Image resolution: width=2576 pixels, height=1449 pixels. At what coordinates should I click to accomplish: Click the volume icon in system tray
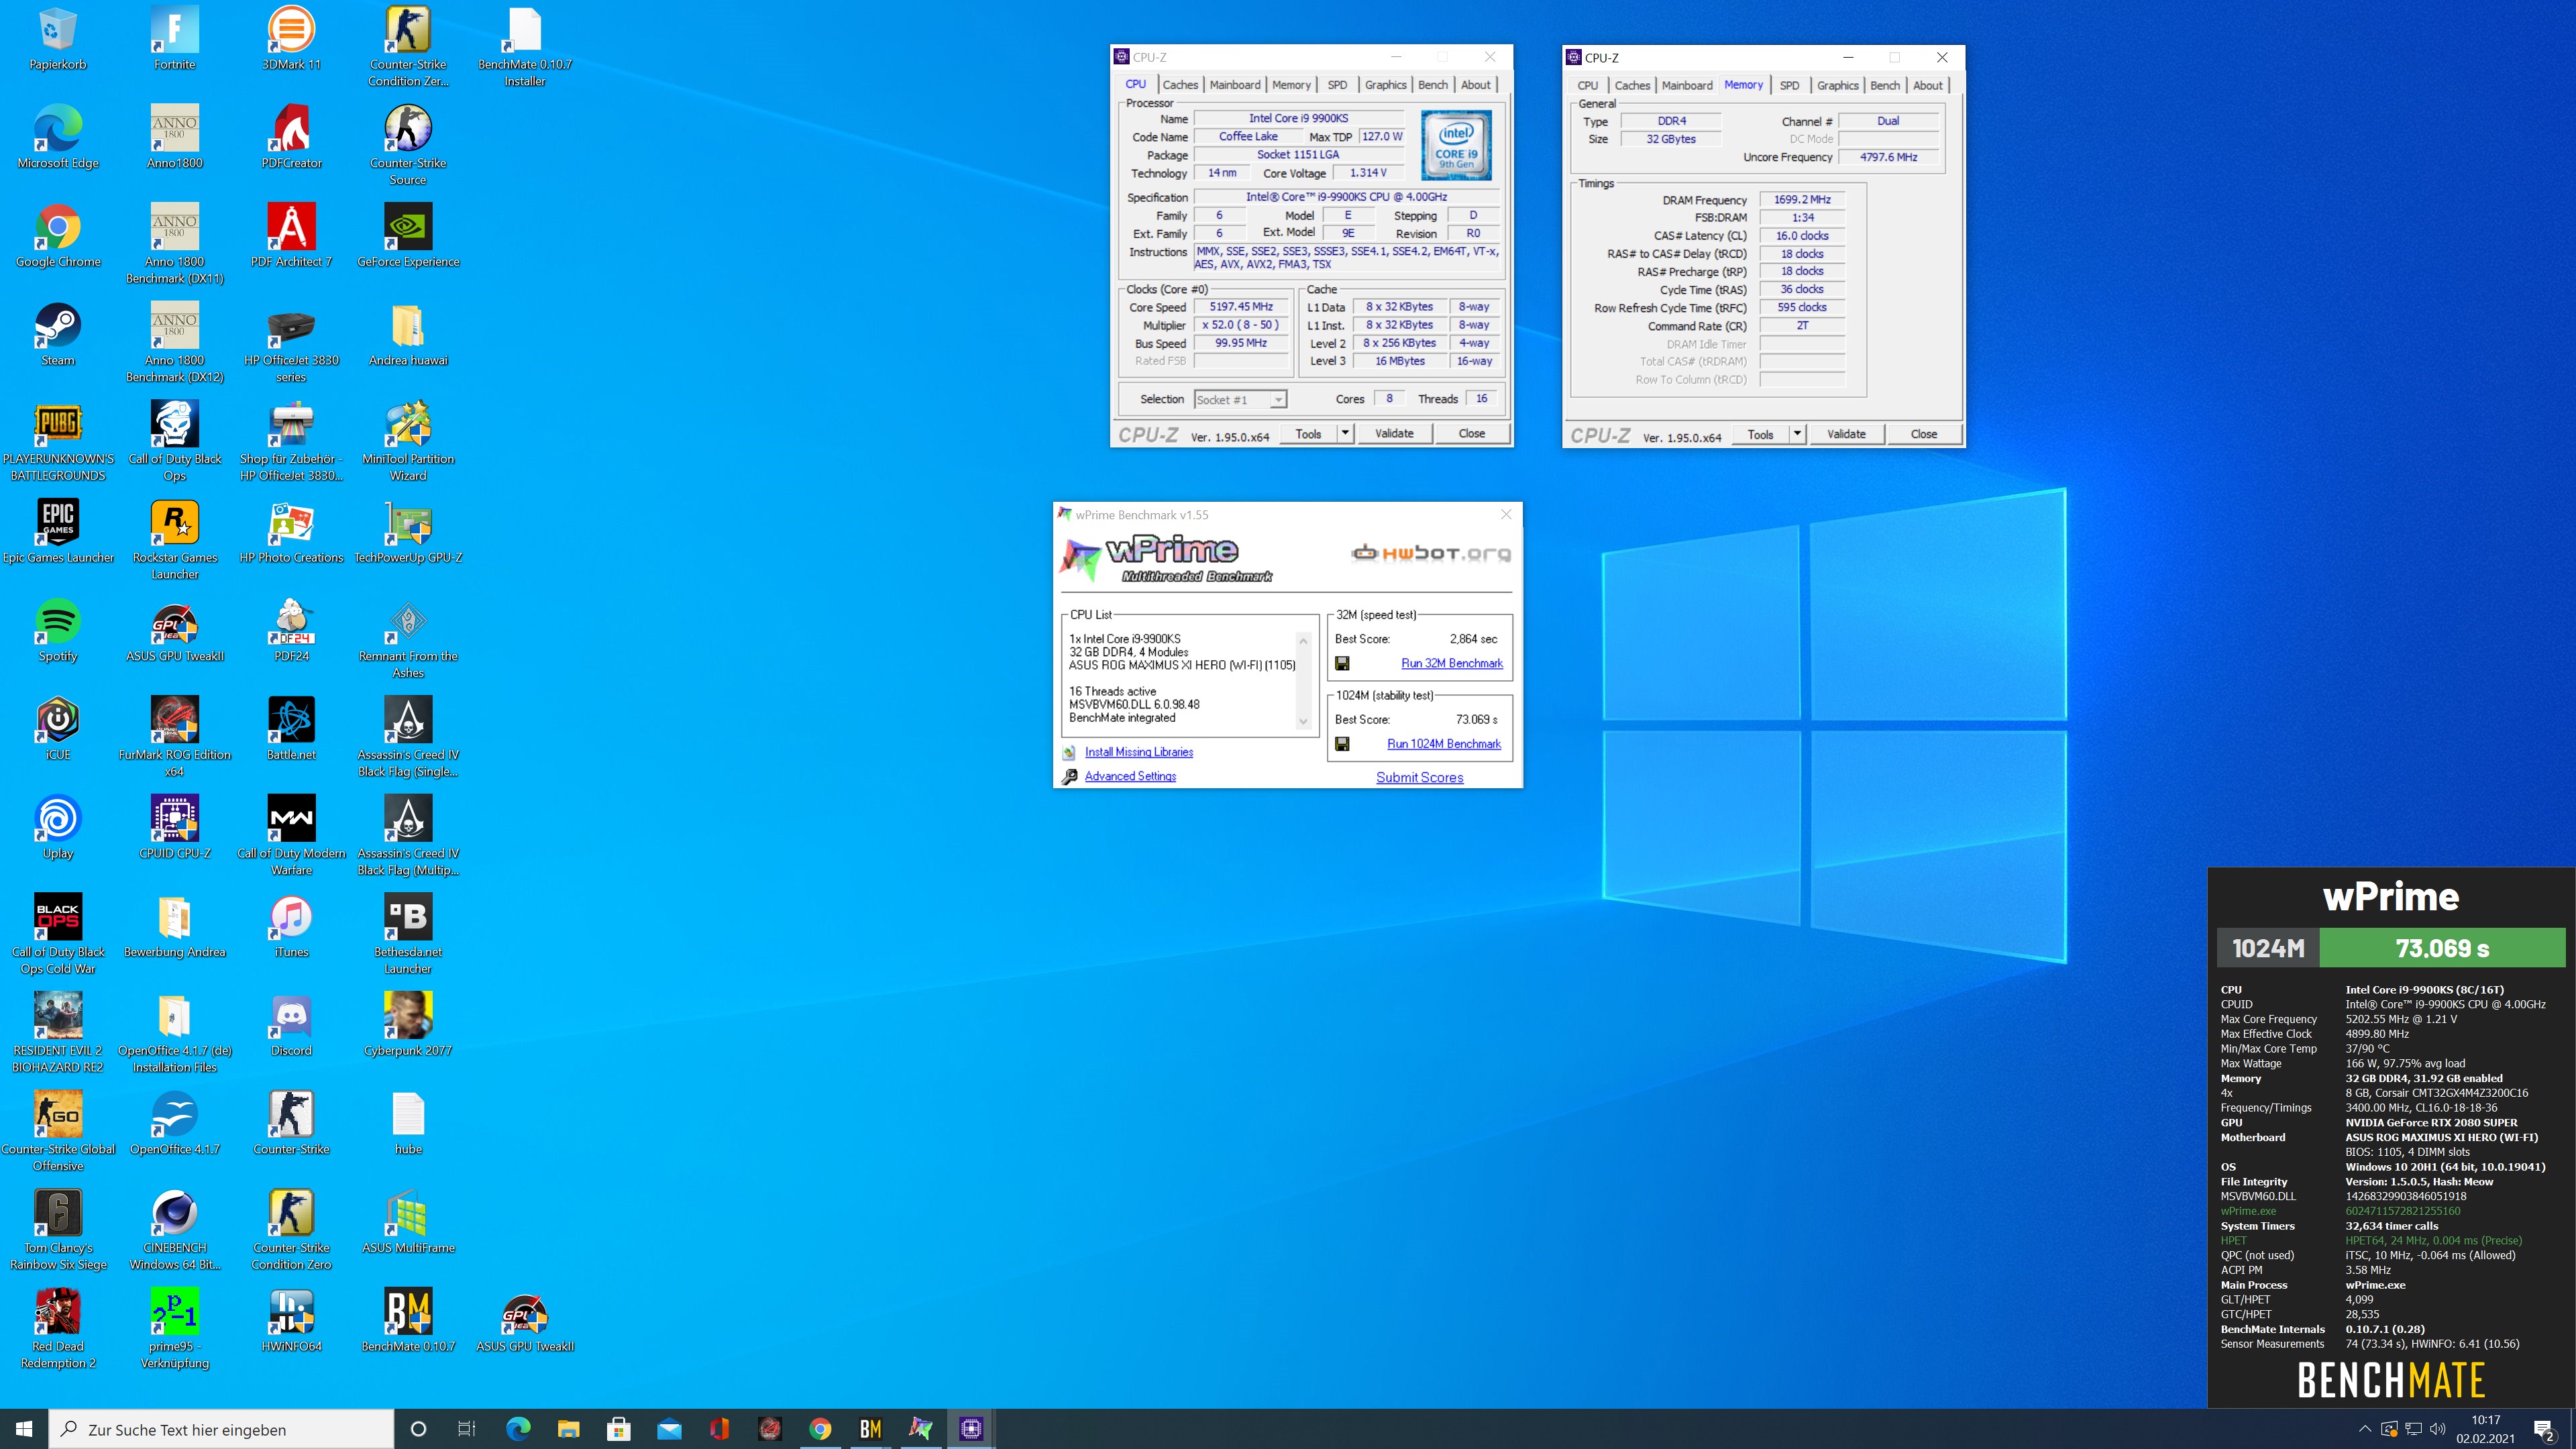click(x=2437, y=1429)
